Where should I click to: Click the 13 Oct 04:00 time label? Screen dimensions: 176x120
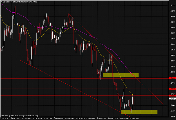click(26, 119)
